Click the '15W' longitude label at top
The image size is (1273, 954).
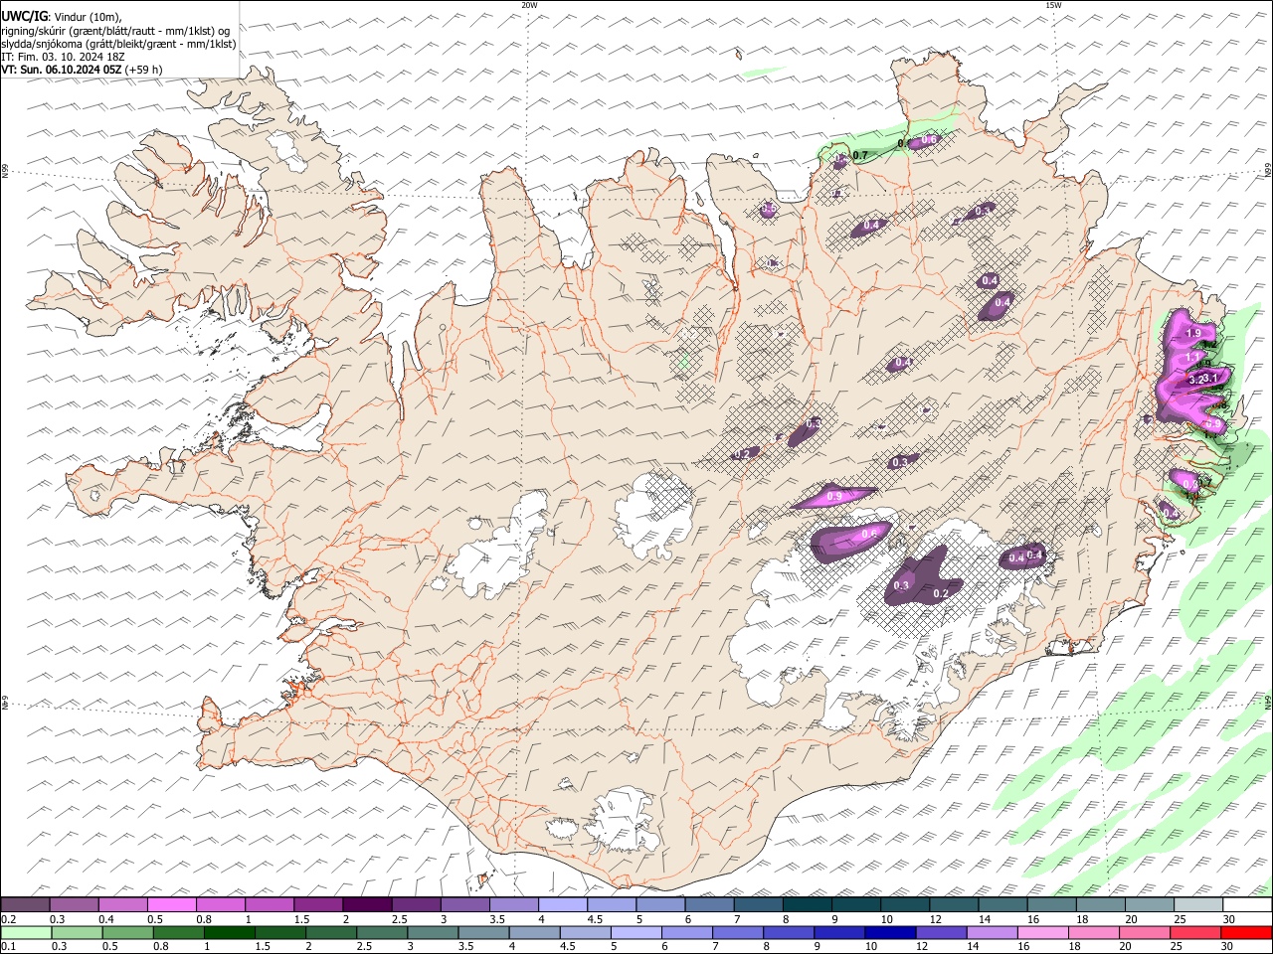point(1053,5)
